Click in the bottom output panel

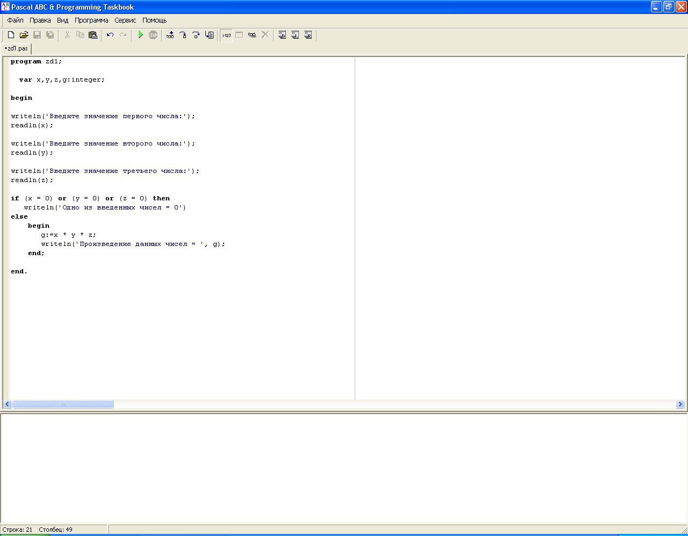tap(344, 467)
